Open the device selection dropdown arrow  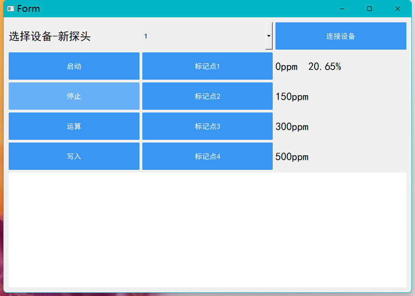pyautogui.click(x=269, y=36)
